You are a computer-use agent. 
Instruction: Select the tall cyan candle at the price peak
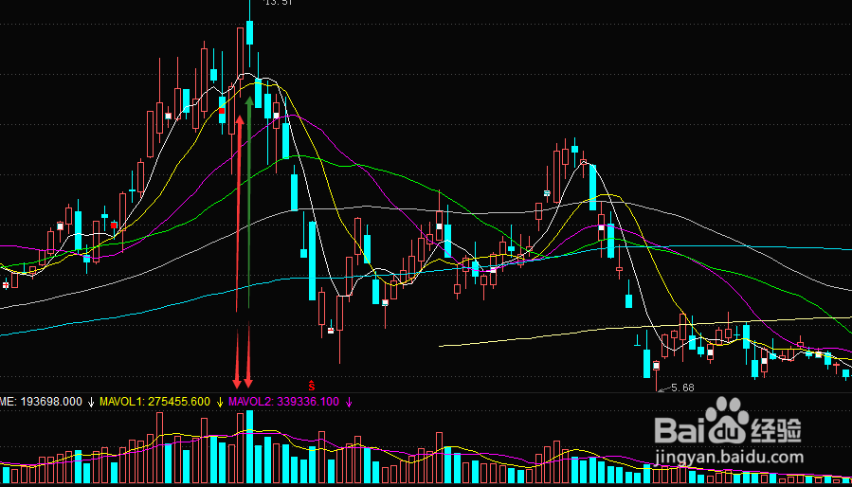click(249, 32)
